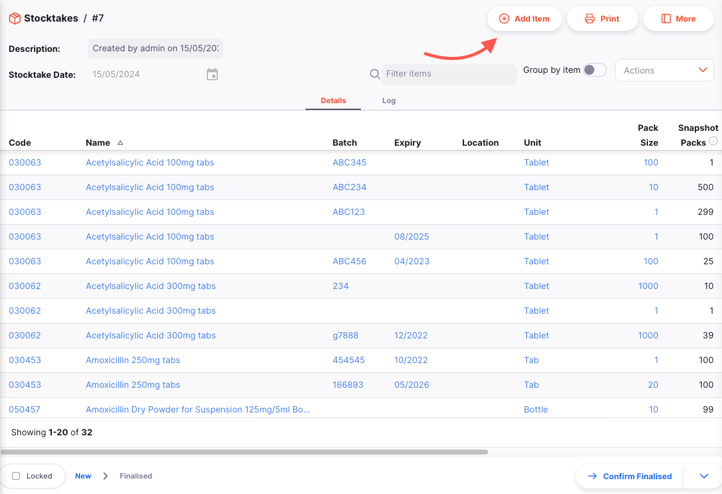722x494 pixels.
Task: Click the Print printer icon
Action: click(589, 19)
